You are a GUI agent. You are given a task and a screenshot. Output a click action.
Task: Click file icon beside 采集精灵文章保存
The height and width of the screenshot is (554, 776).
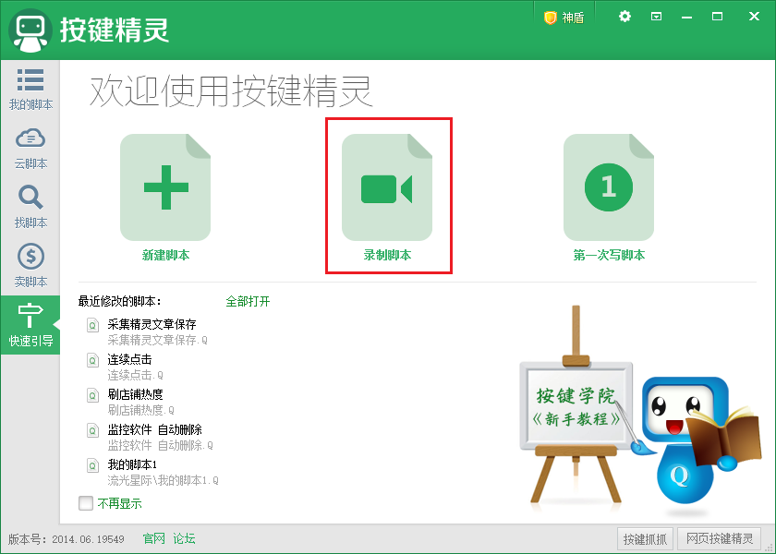92,325
